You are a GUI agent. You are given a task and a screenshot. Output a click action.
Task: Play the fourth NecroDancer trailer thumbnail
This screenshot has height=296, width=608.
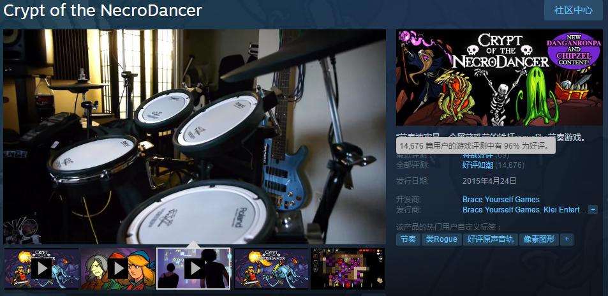click(x=271, y=269)
